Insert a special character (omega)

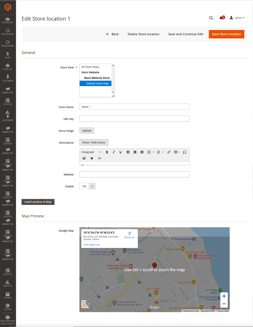185,152
